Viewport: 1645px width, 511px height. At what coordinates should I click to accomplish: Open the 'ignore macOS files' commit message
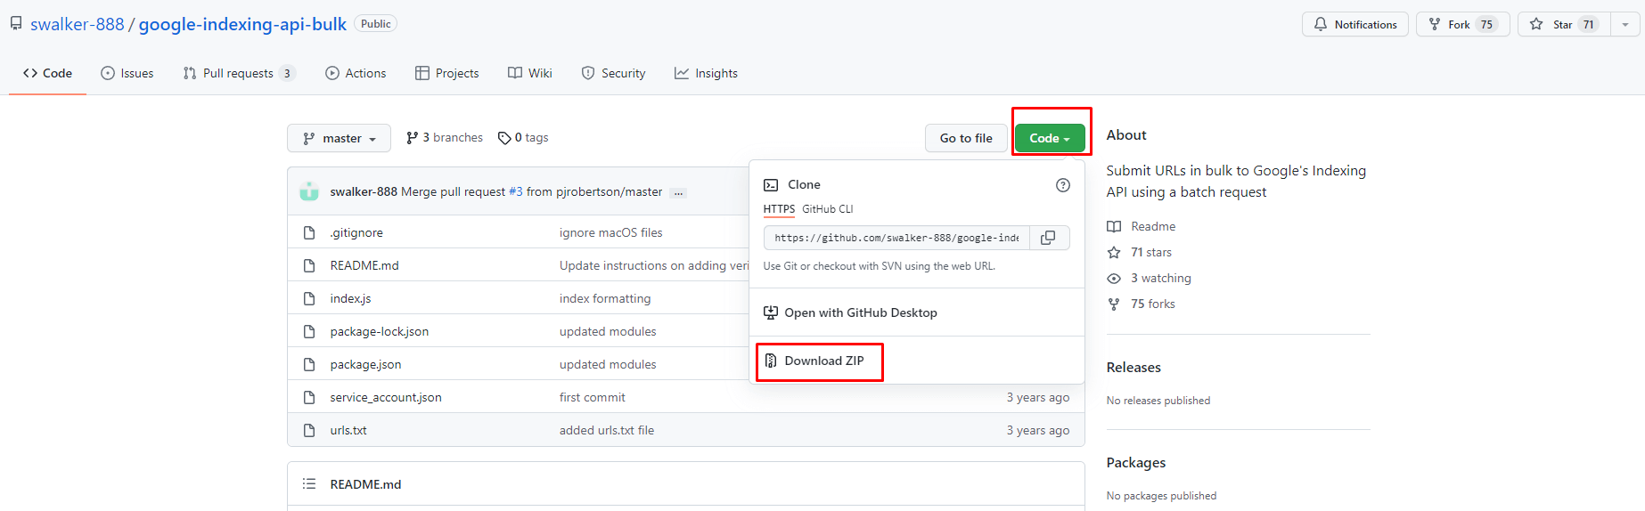click(x=611, y=232)
